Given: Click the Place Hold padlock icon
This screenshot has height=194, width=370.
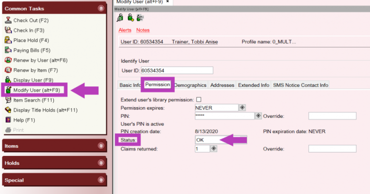Looking at the screenshot, I should click(8, 40).
